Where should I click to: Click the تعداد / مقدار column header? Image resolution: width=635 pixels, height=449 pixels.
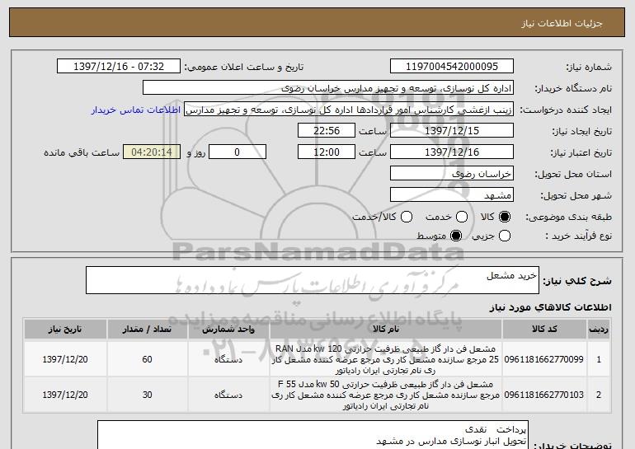click(147, 330)
